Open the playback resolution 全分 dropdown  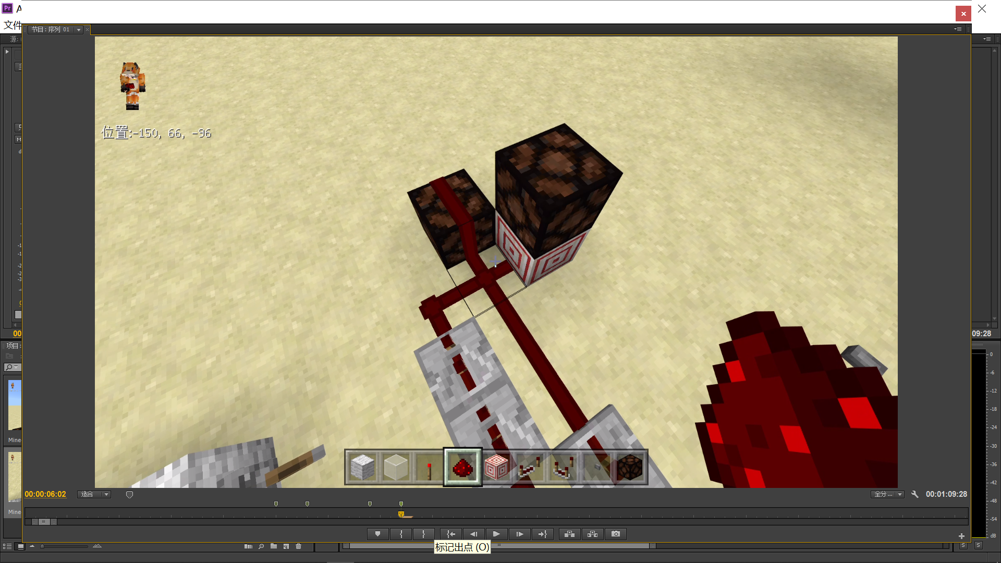point(887,494)
